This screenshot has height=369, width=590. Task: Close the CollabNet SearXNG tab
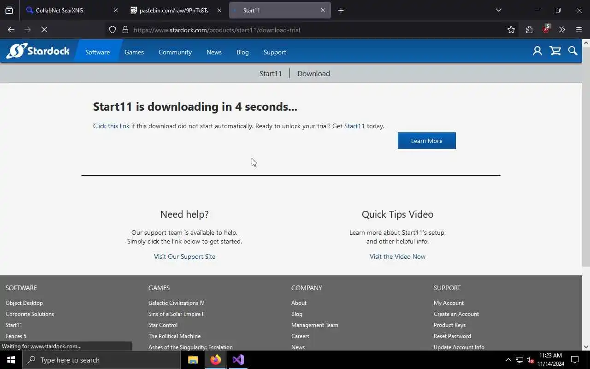pos(116,10)
